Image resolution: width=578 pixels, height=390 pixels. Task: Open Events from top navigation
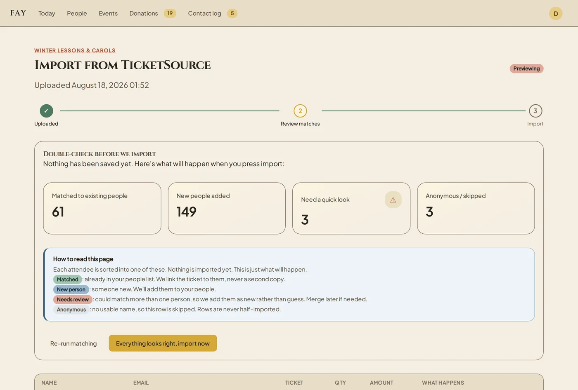[108, 13]
